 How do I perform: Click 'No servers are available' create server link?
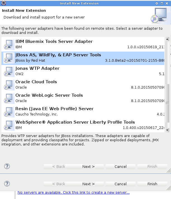coord(73,193)
